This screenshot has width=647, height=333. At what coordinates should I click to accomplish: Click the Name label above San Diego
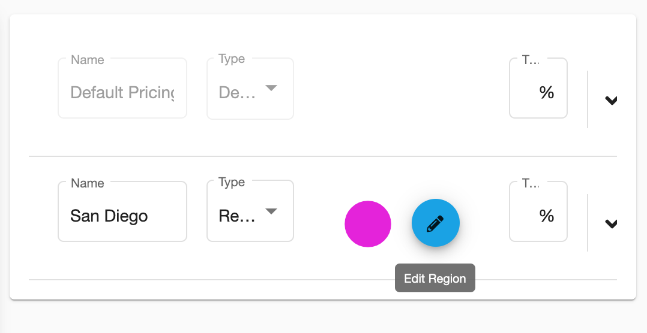coord(88,183)
